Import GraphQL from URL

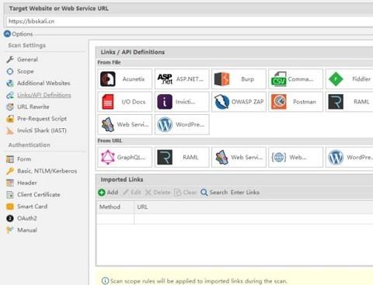coord(125,157)
